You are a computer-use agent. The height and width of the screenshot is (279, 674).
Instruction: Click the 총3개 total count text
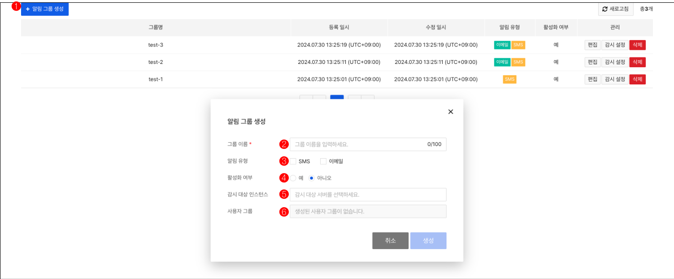click(x=646, y=9)
